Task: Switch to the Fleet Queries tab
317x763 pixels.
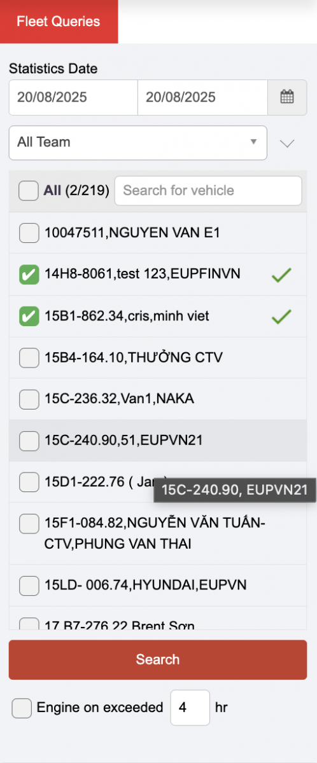Action: [x=59, y=22]
